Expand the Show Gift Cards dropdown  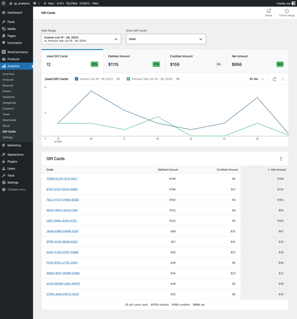pos(166,39)
